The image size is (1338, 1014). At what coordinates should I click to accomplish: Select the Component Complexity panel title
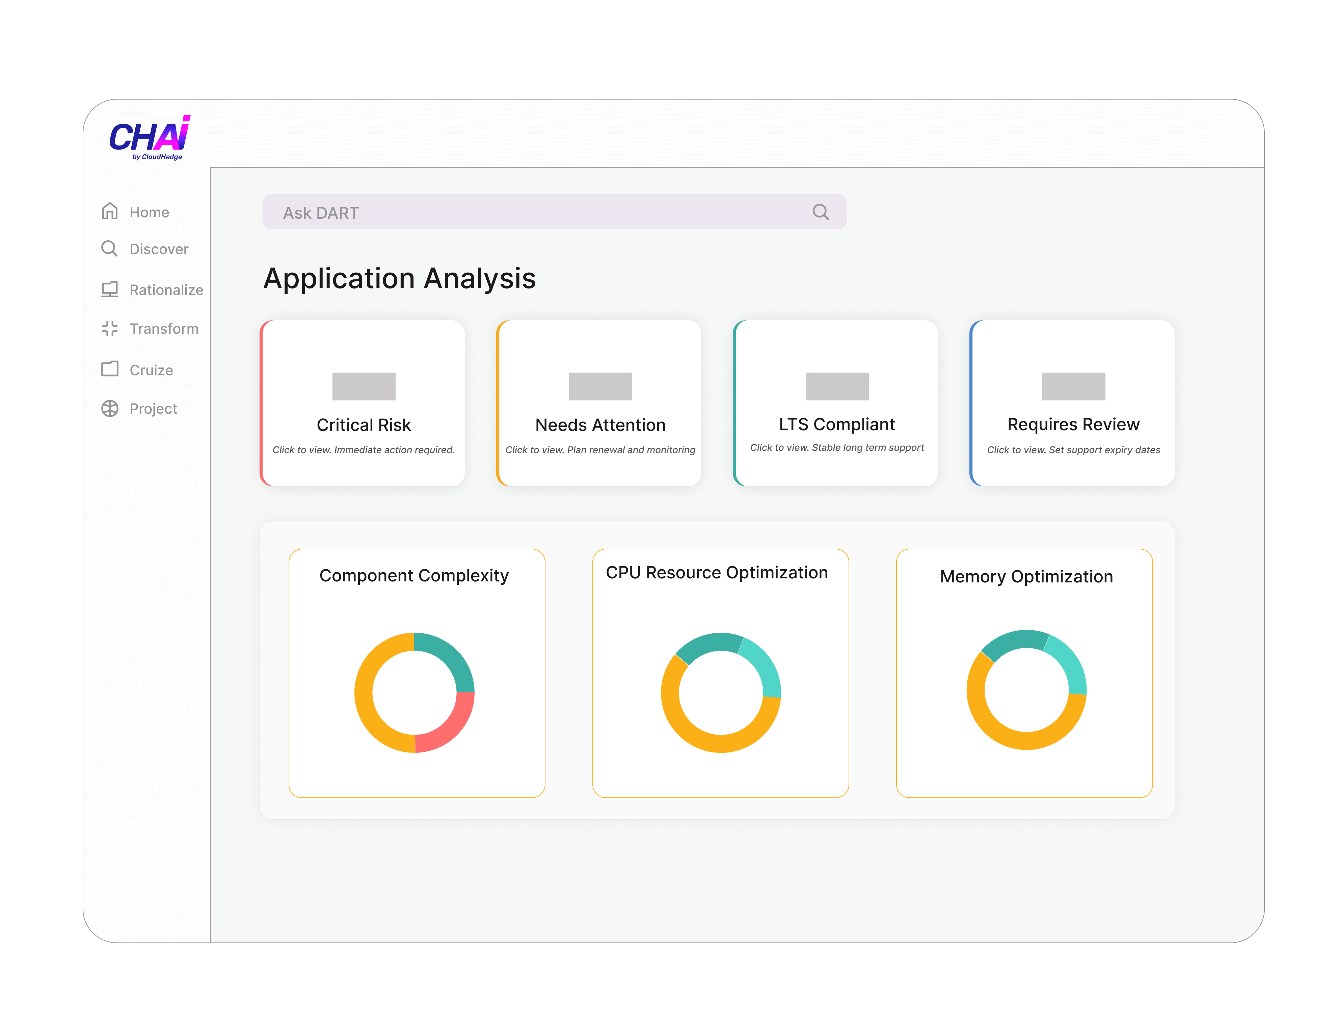point(414,576)
